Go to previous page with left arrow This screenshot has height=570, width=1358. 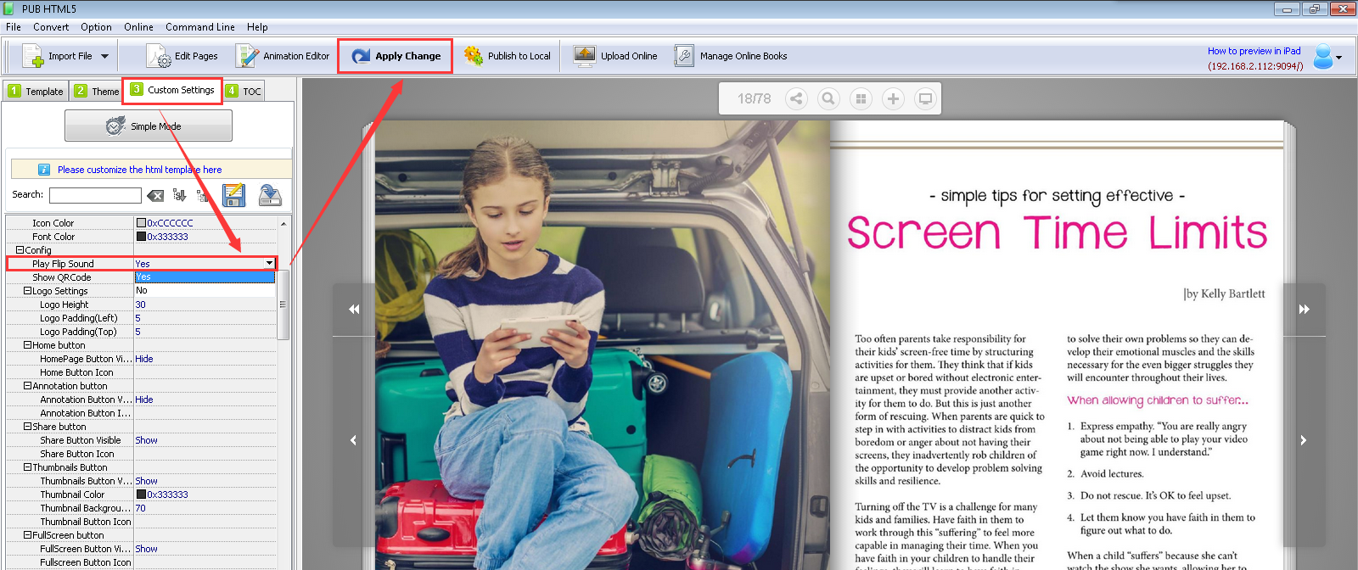(354, 440)
